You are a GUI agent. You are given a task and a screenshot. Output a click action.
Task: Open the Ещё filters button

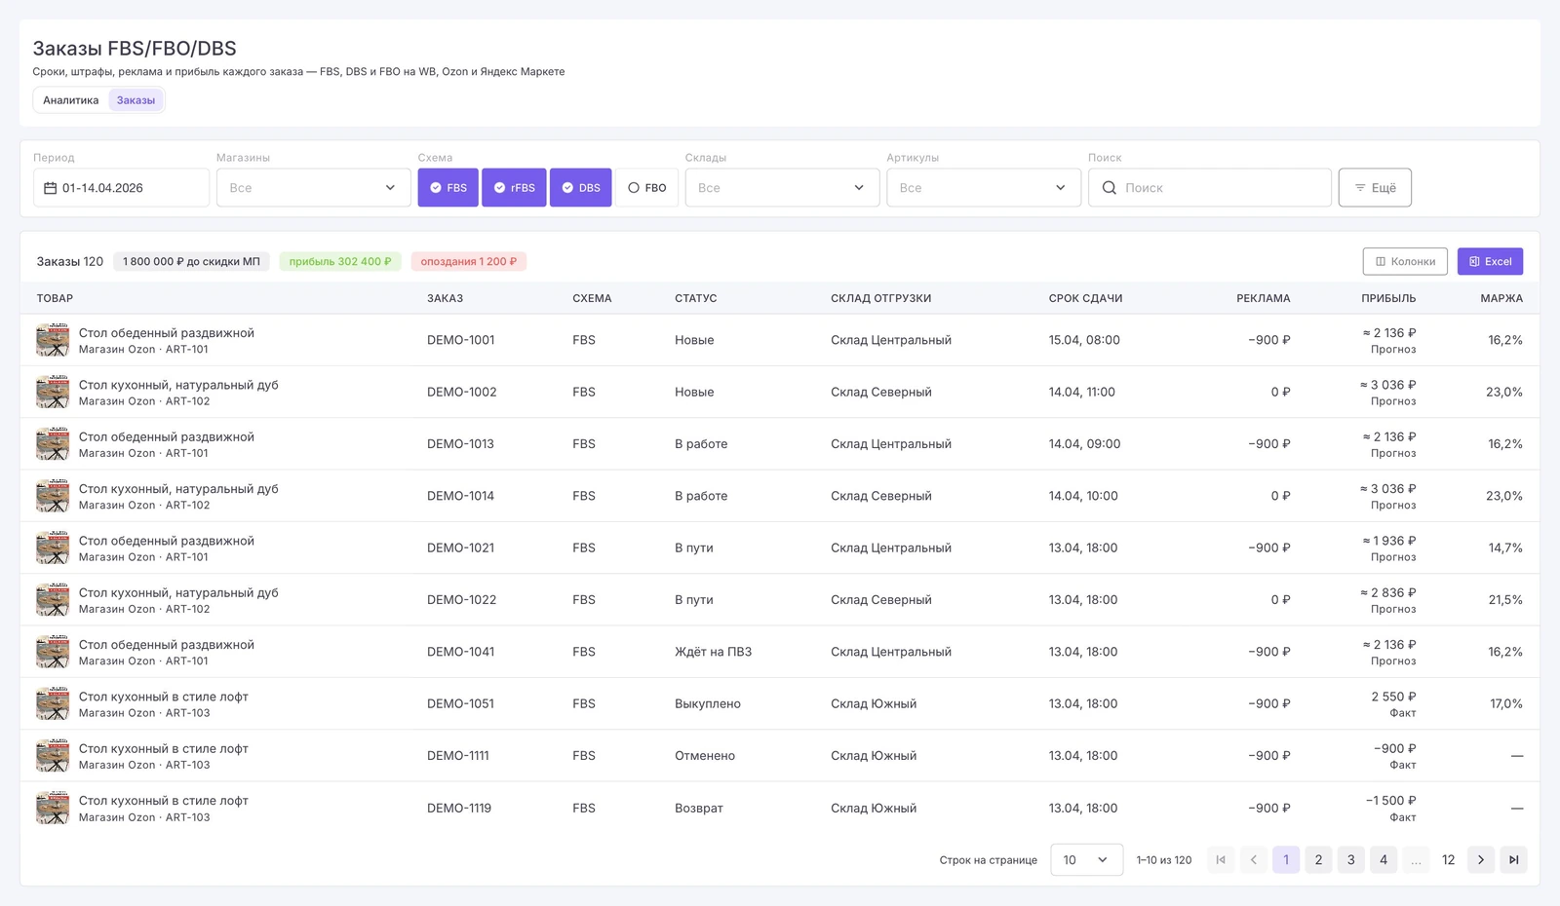[x=1375, y=188]
